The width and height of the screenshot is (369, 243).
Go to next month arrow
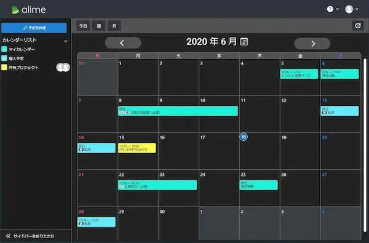click(x=312, y=44)
